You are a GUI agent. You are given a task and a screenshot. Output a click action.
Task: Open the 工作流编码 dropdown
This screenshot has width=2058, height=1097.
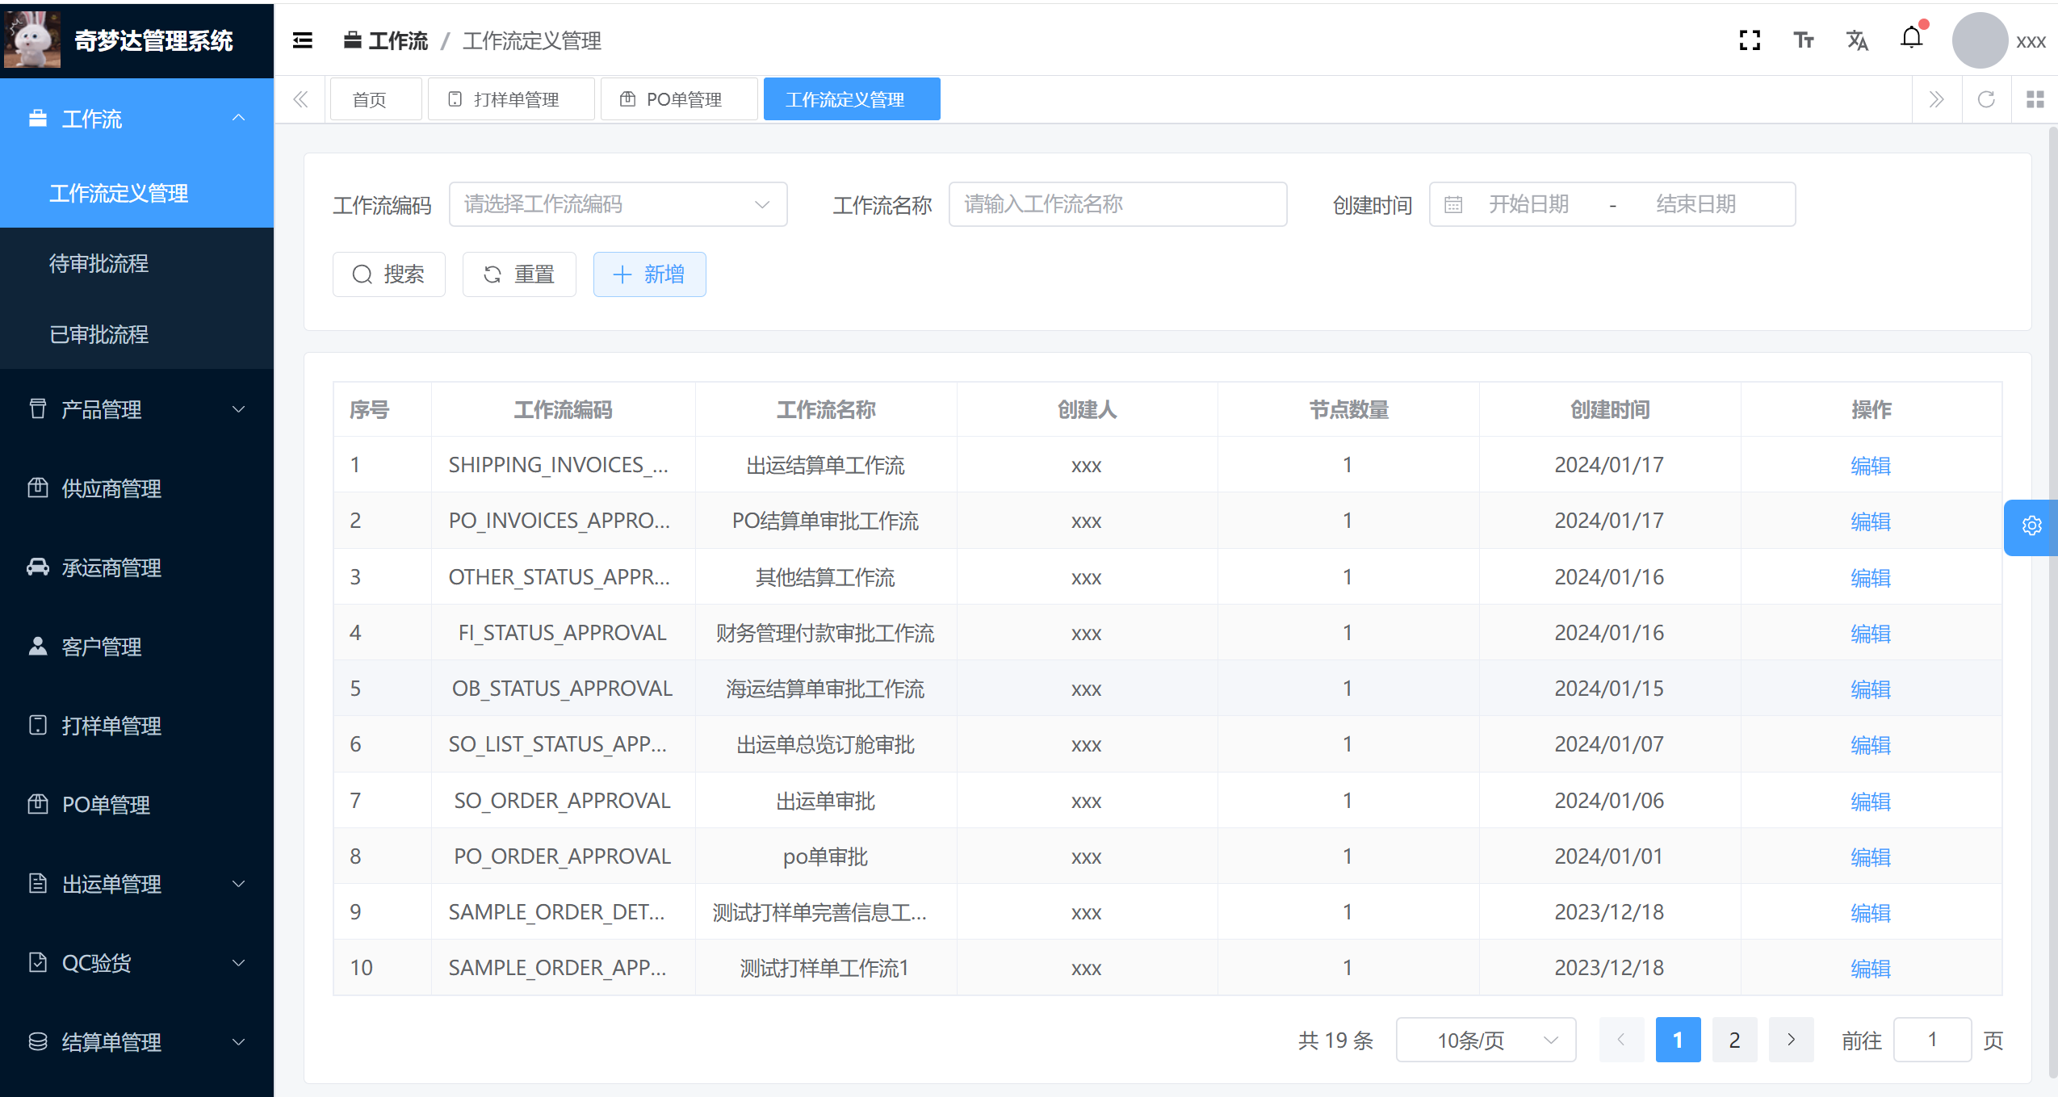[x=618, y=205]
